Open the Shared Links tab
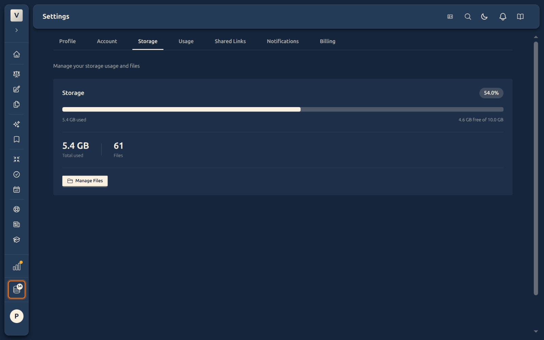The height and width of the screenshot is (340, 544). pos(230,41)
